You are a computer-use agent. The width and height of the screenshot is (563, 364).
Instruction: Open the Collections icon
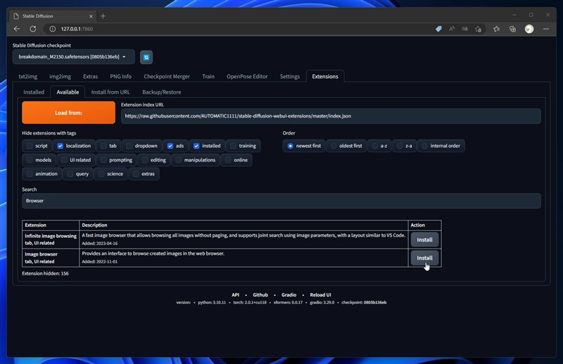[513, 29]
